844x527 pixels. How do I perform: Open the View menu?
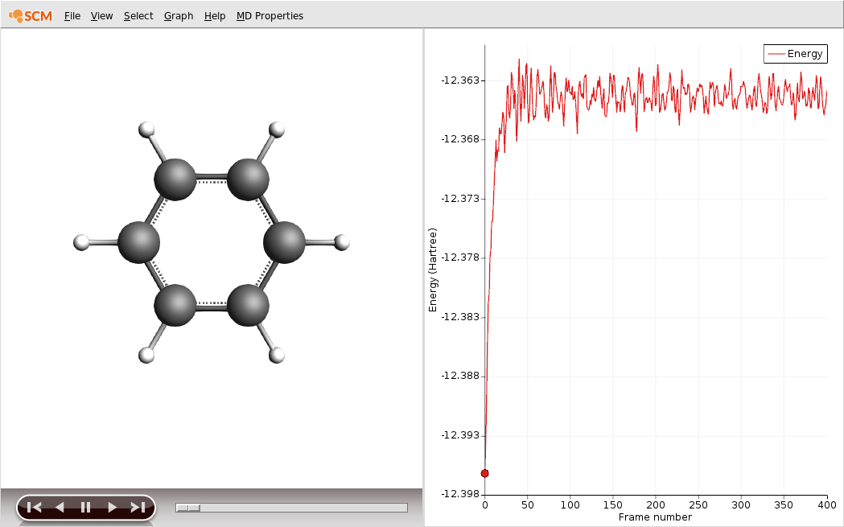(101, 16)
